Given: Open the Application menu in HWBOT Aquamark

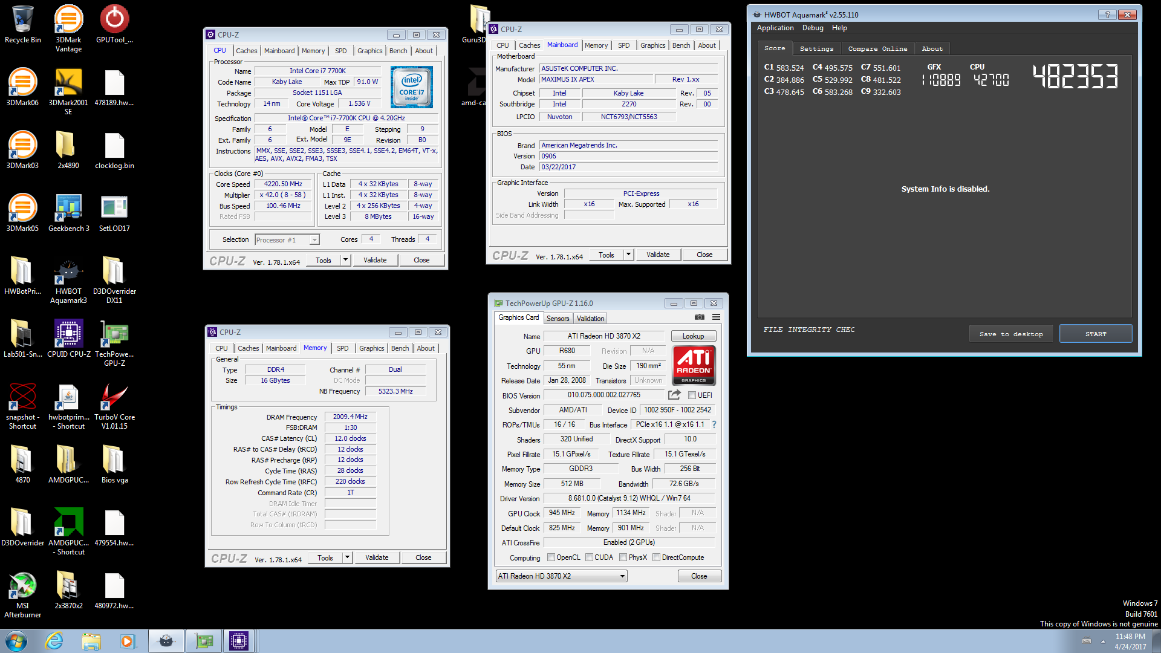Looking at the screenshot, I should coord(775,28).
